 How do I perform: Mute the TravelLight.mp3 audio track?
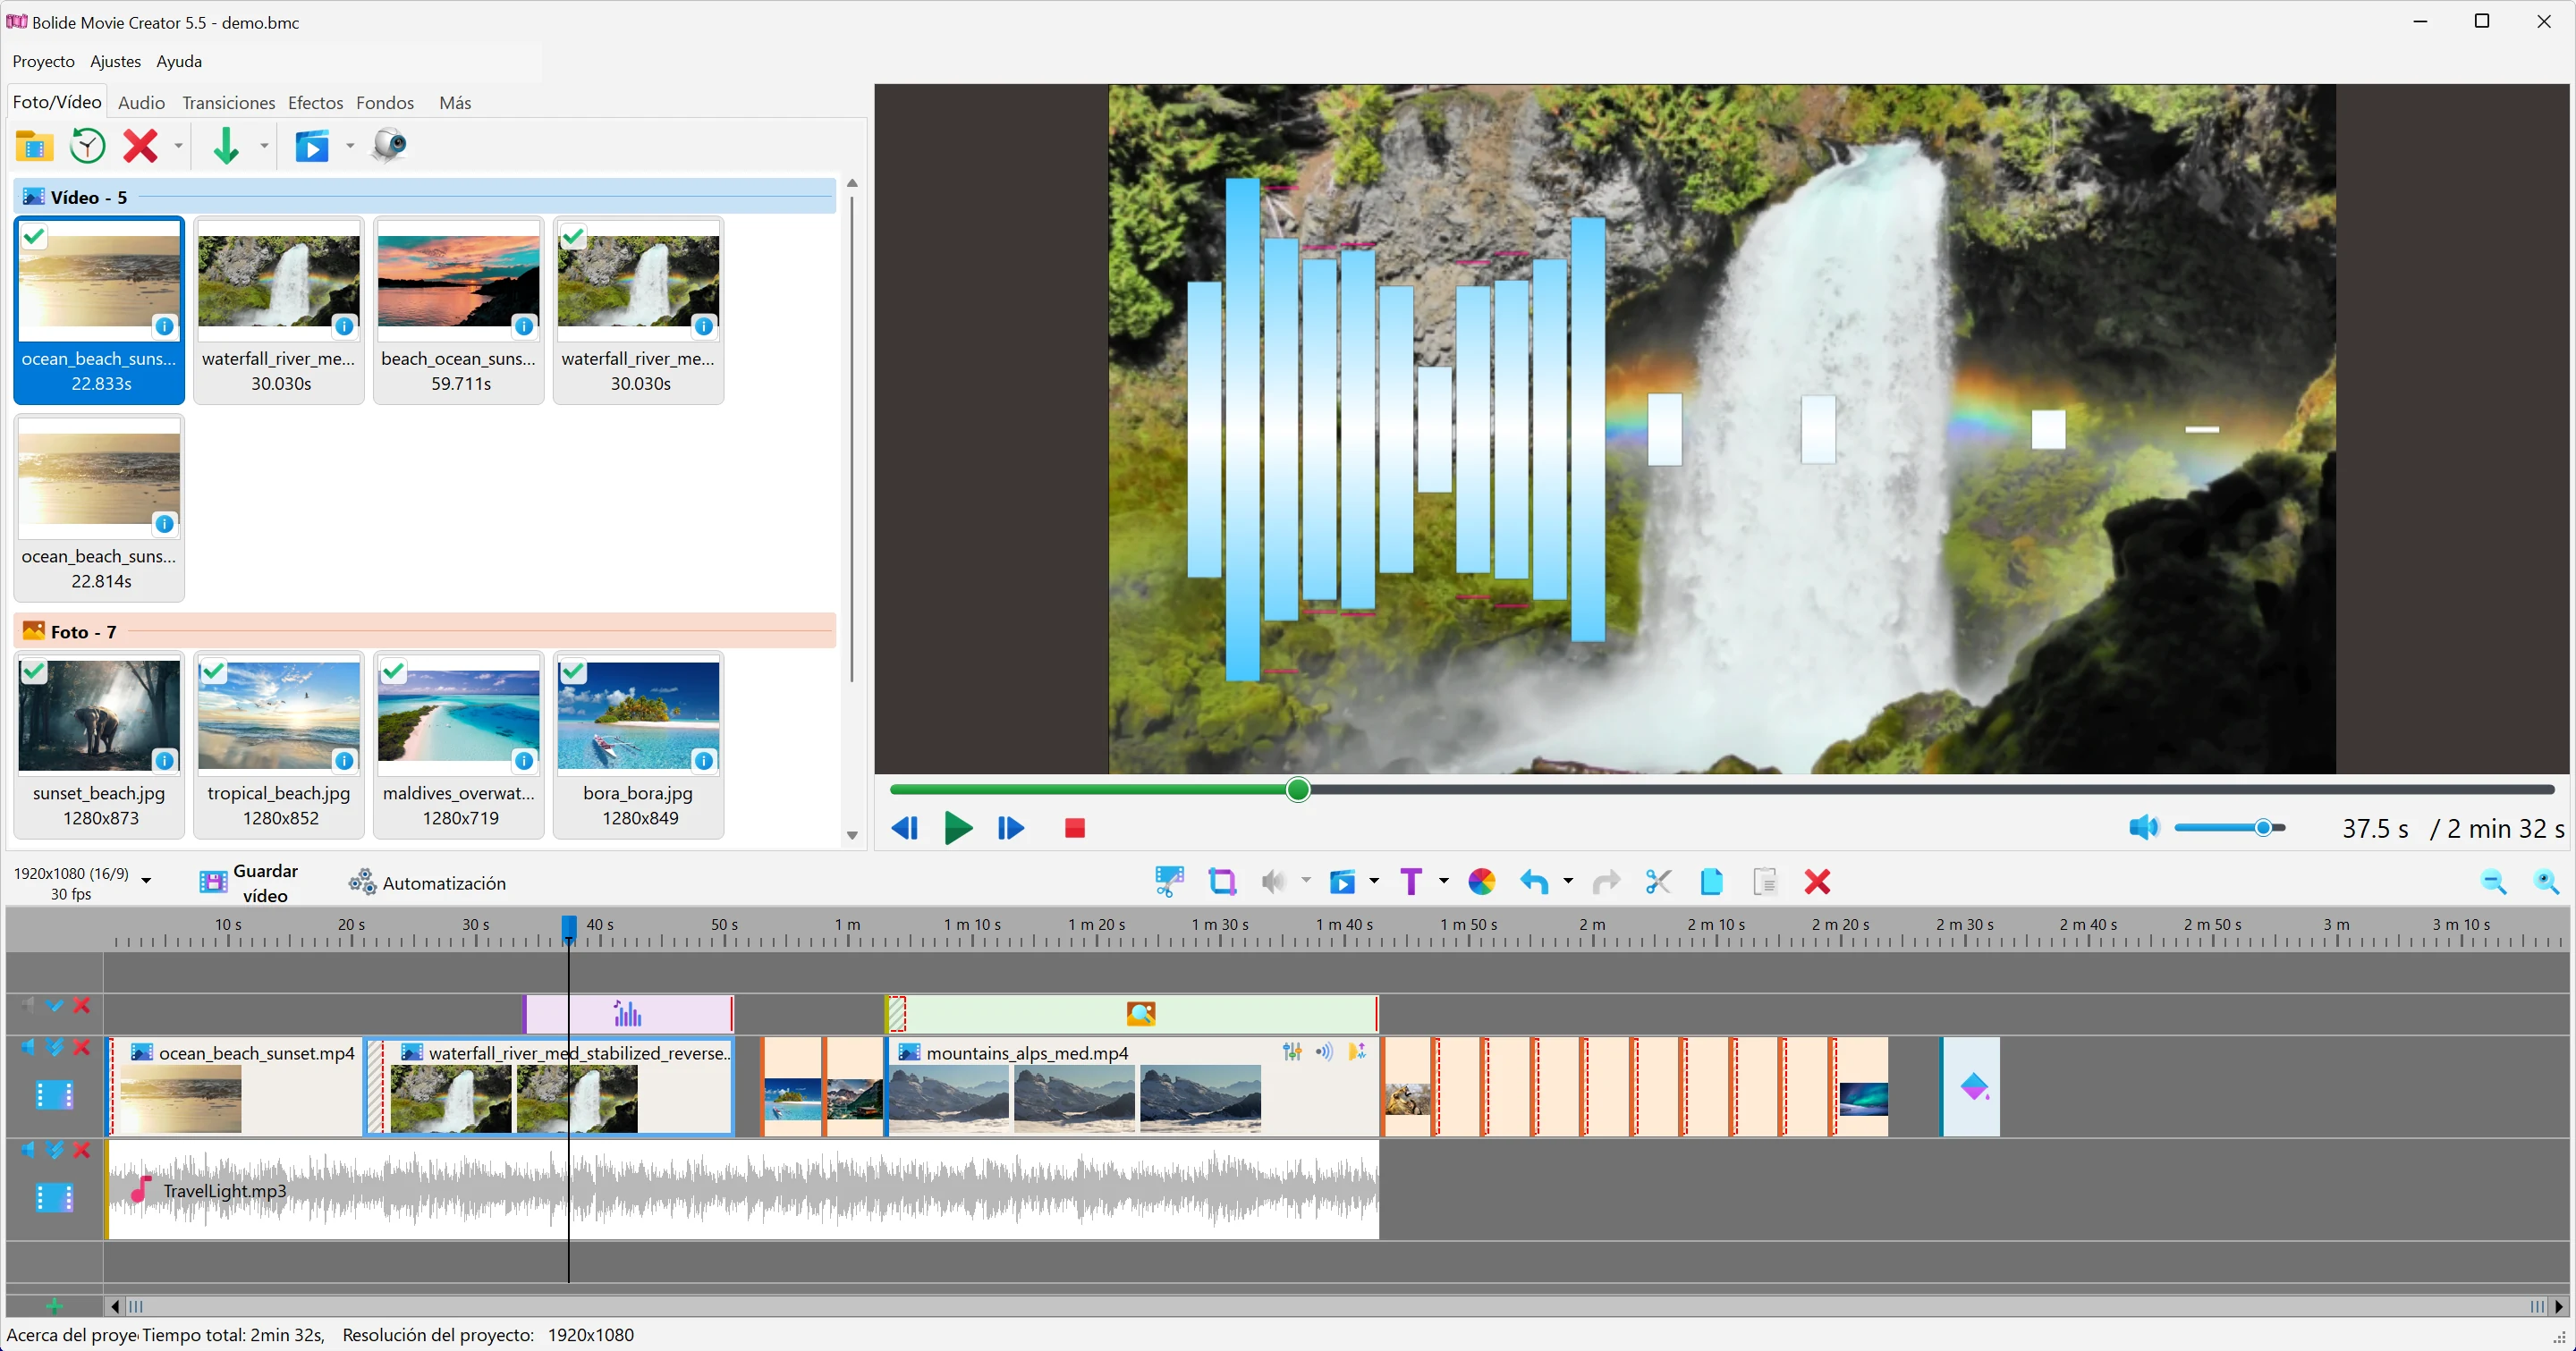coord(27,1150)
